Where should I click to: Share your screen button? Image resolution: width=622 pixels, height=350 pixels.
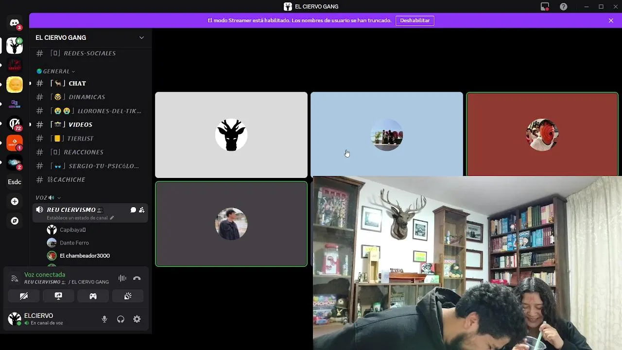click(x=58, y=296)
